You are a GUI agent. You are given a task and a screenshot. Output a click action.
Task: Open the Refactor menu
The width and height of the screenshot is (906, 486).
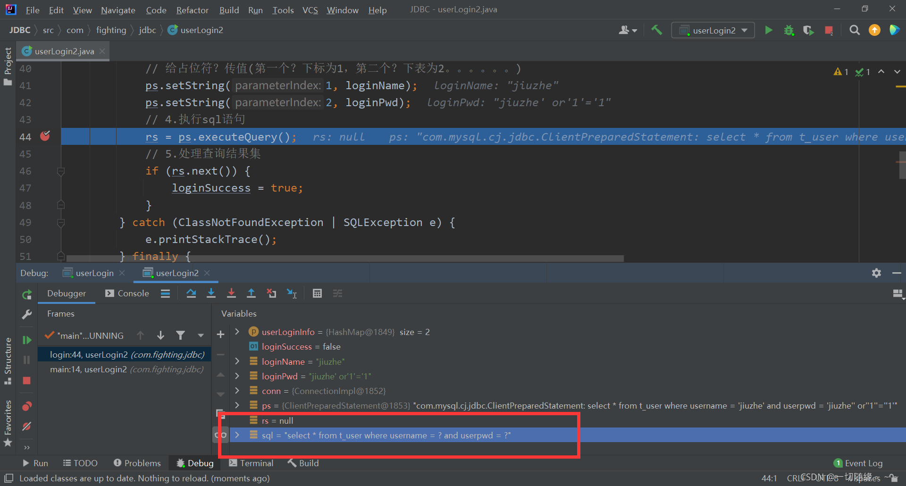click(x=192, y=10)
